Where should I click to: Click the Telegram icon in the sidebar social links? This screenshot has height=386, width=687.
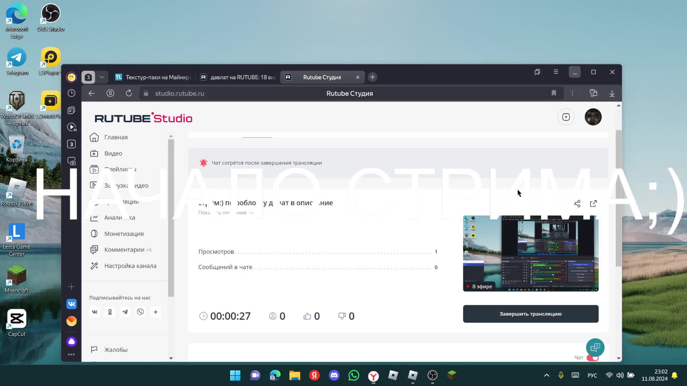(x=125, y=312)
